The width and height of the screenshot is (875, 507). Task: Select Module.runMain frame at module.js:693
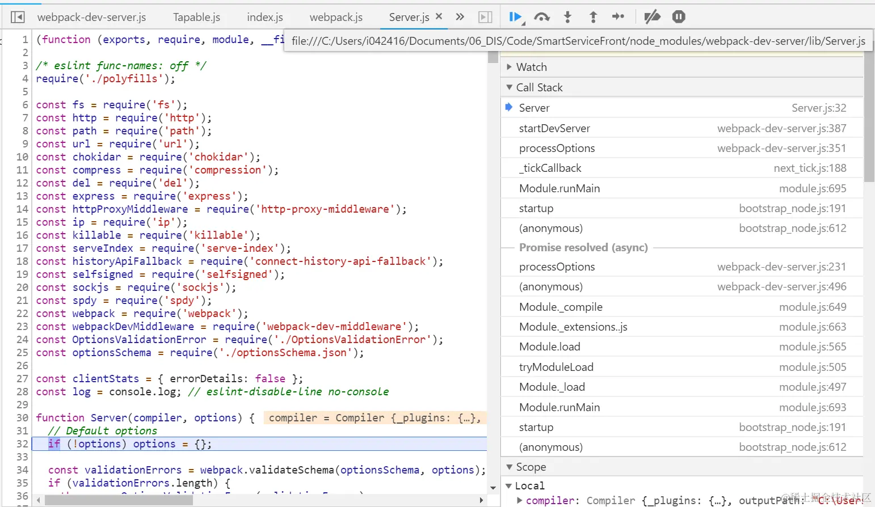click(x=682, y=407)
